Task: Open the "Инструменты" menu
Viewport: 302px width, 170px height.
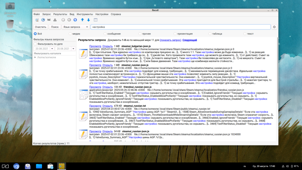Action: click(85, 14)
